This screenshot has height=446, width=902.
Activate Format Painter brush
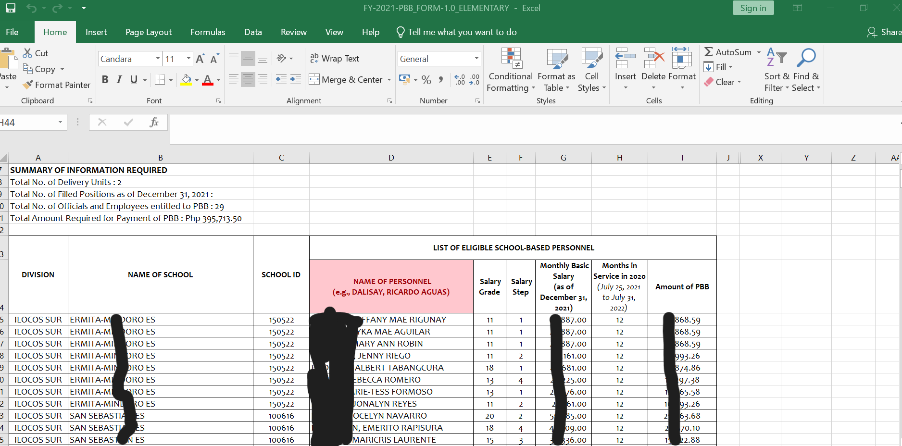tap(56, 85)
